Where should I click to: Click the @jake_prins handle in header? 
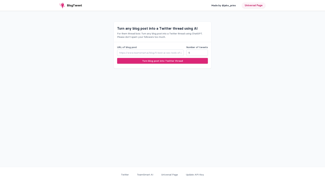(229, 5)
